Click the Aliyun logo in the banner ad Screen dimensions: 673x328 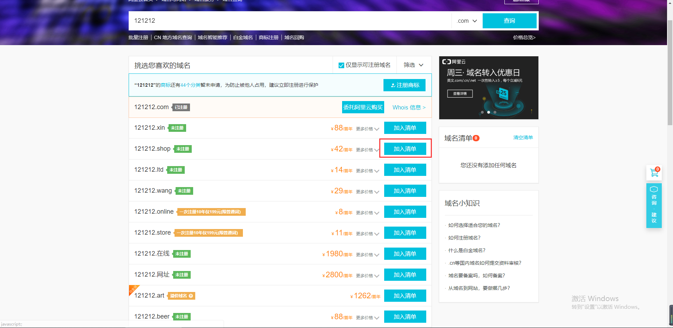click(454, 62)
